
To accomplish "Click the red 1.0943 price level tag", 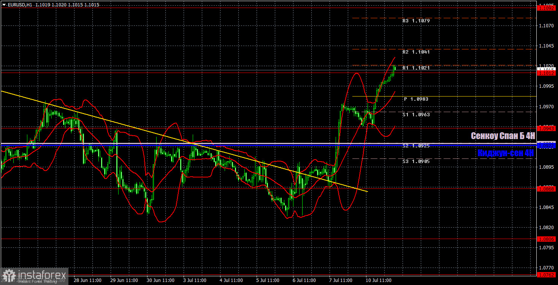I will click(x=546, y=128).
